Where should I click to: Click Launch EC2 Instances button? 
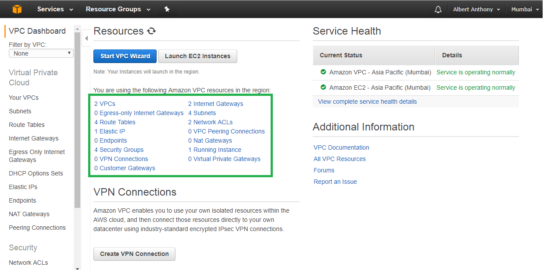click(x=198, y=56)
